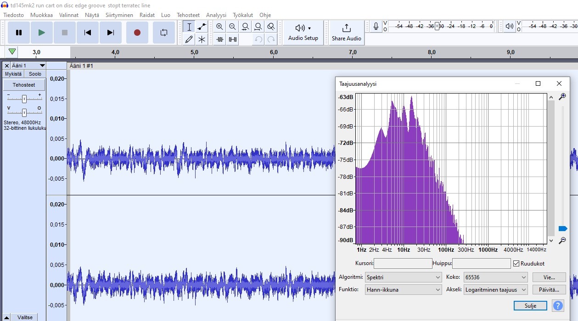This screenshot has height=321, width=578.
Task: Click the Vie... export button
Action: 549,277
